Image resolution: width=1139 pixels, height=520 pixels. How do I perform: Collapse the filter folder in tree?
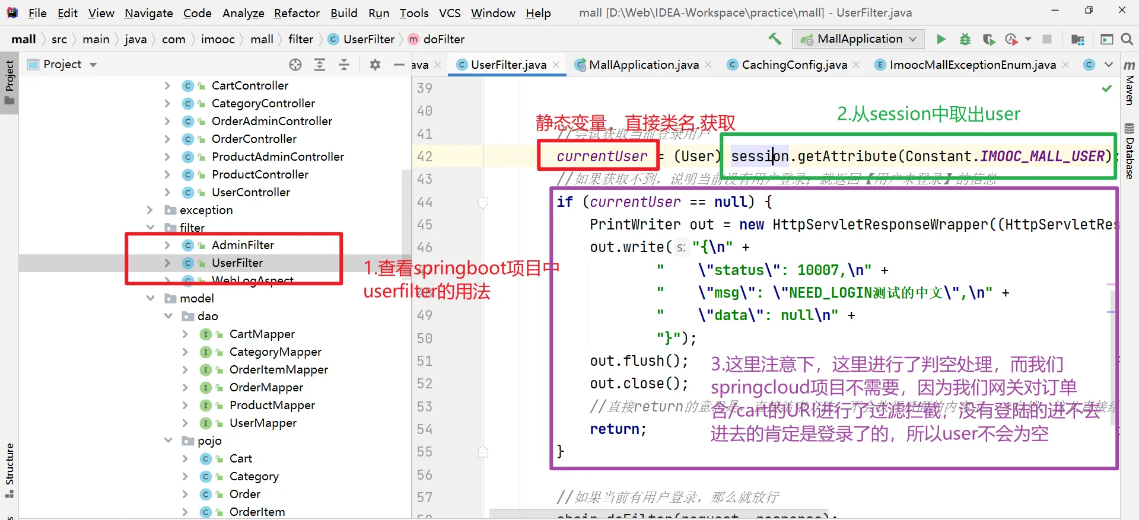[x=151, y=228]
